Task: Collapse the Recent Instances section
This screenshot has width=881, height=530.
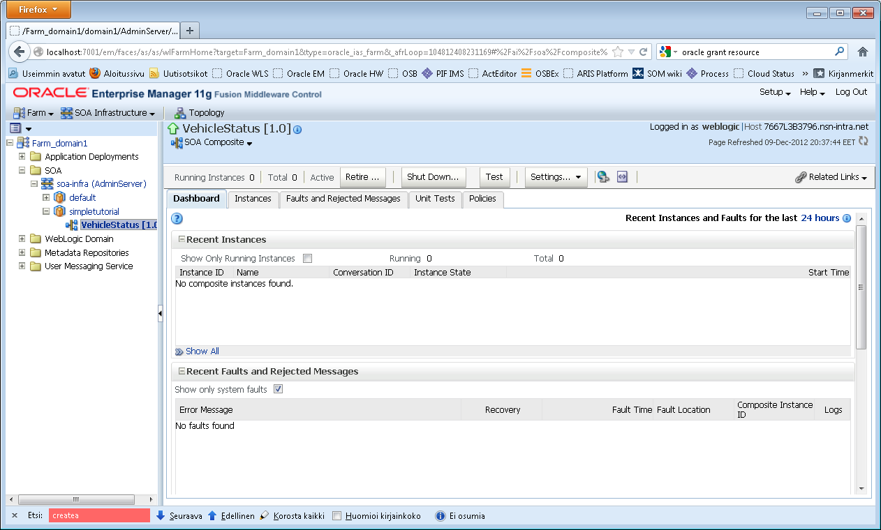Action: (182, 239)
